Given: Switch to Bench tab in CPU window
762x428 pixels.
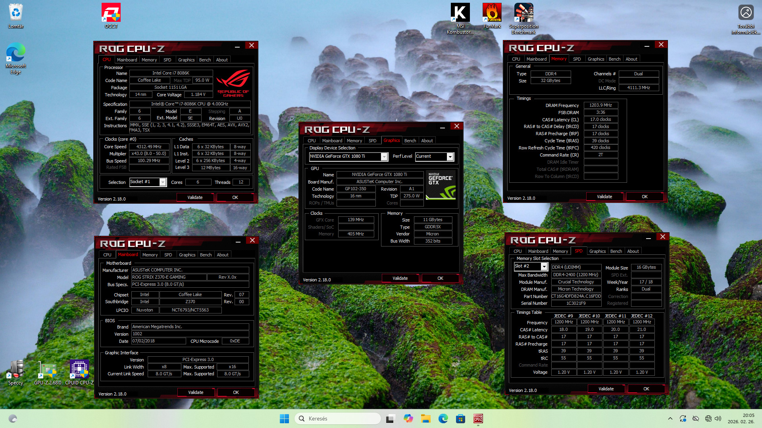Looking at the screenshot, I should [205, 60].
